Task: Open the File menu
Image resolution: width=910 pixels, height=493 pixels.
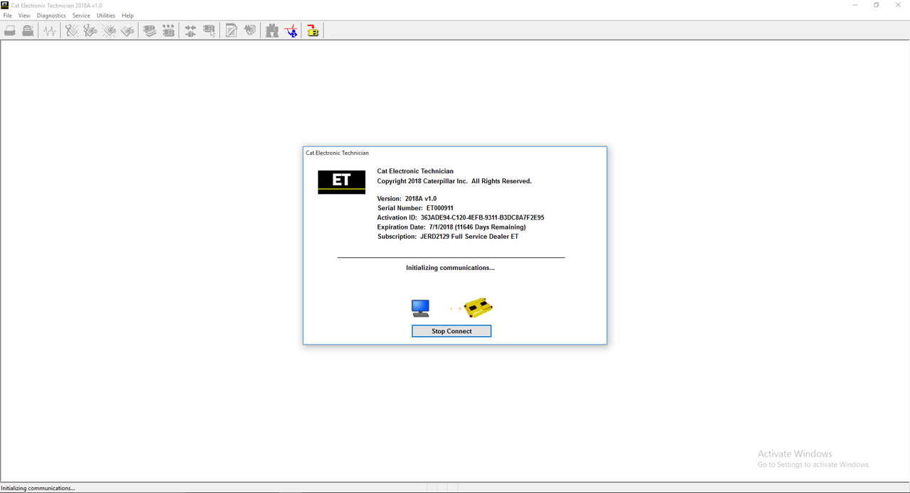Action: click(8, 15)
